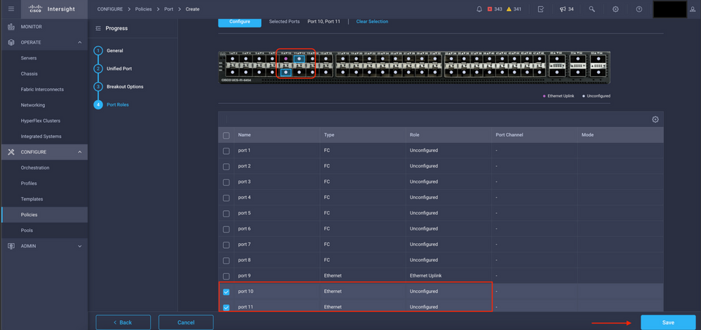The image size is (701, 330).
Task: Open the notifications bell
Action: click(479, 9)
